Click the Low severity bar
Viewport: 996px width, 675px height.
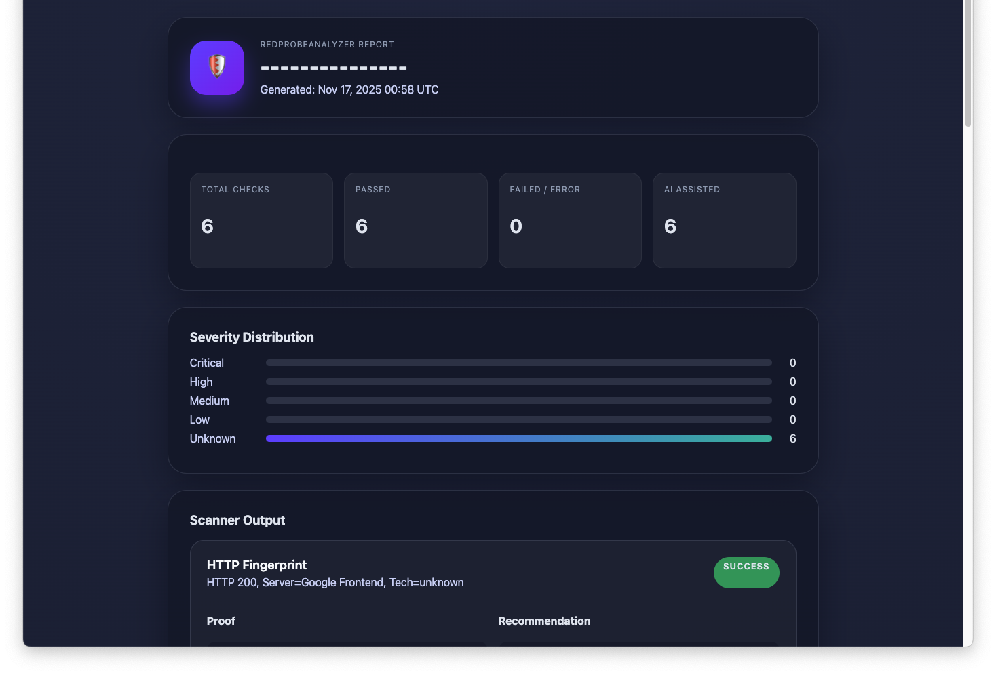(518, 420)
